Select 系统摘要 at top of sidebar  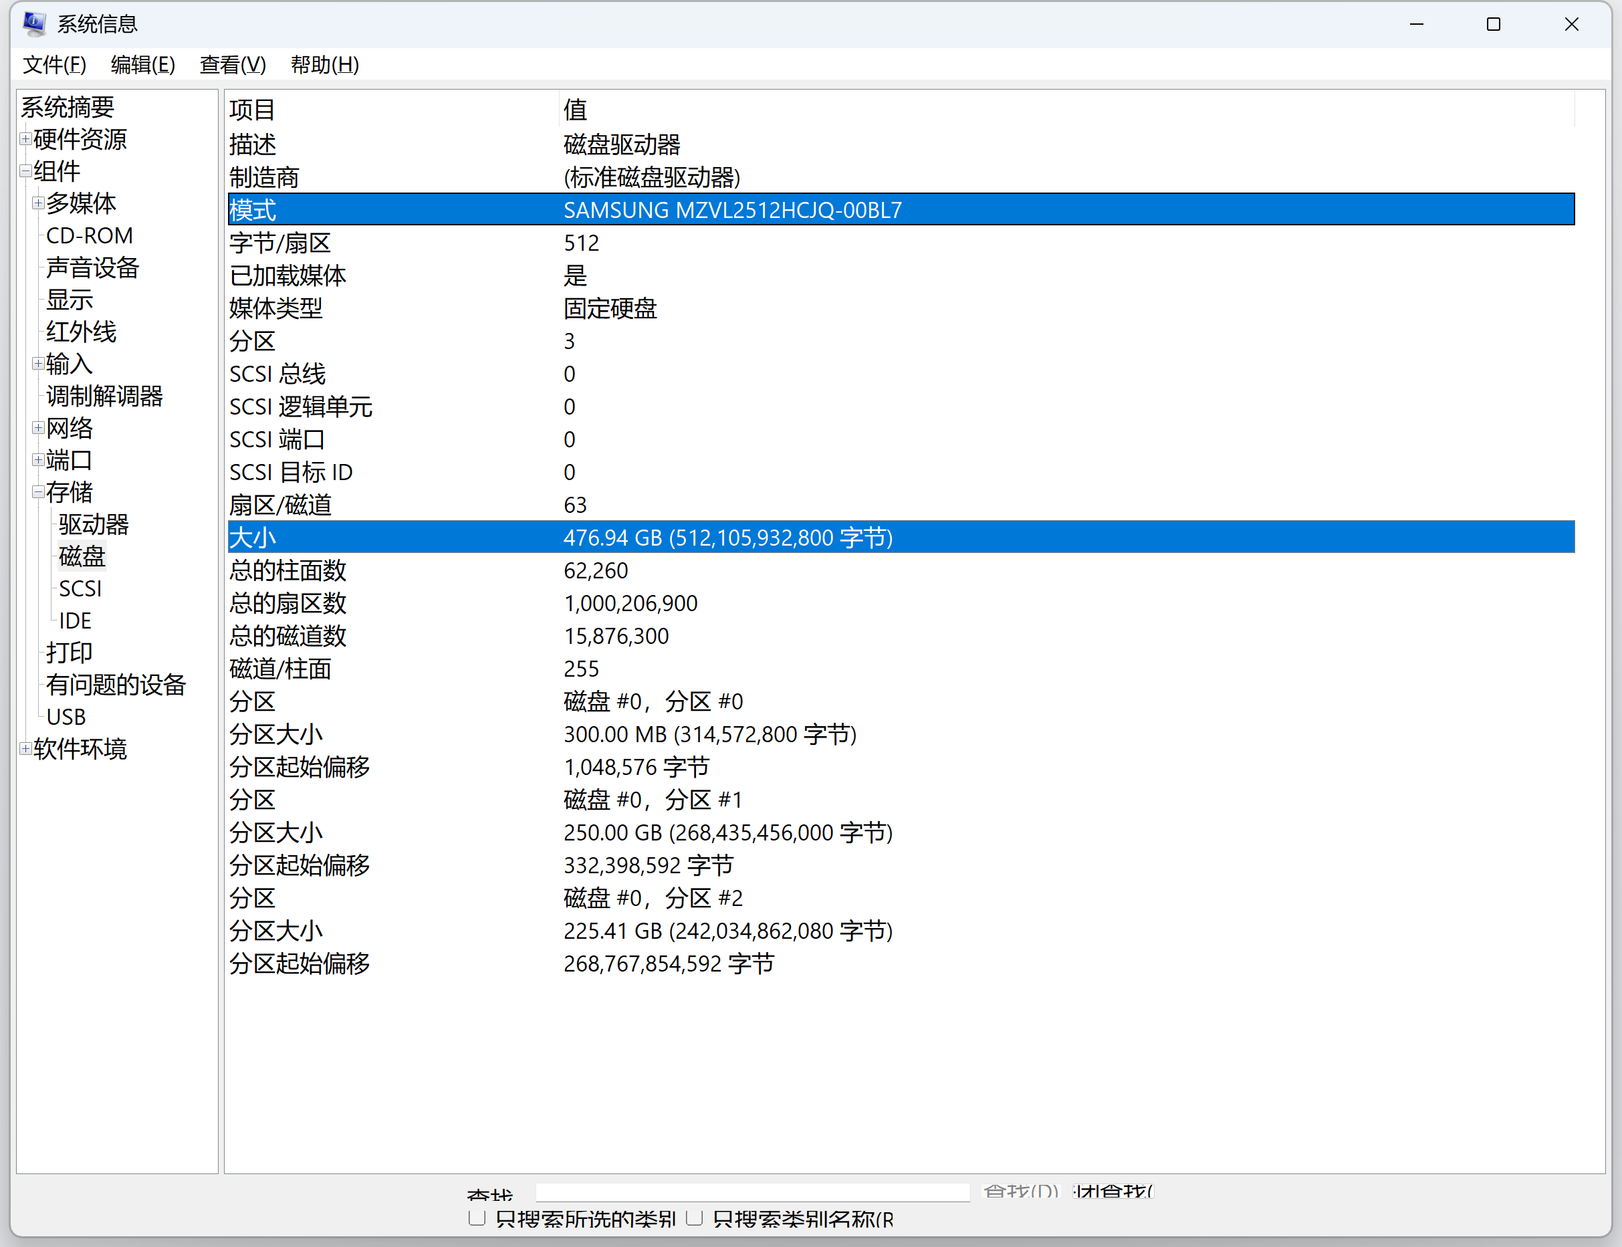tap(67, 108)
